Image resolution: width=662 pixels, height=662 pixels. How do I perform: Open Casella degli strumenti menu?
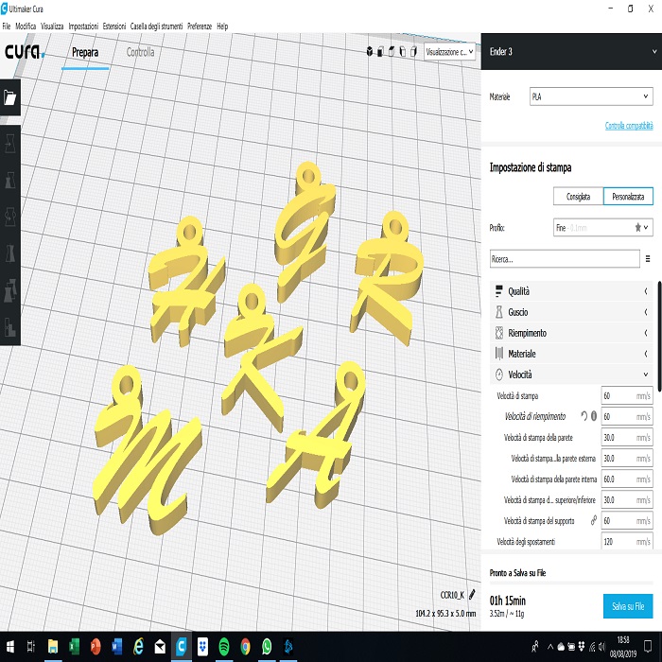[156, 26]
